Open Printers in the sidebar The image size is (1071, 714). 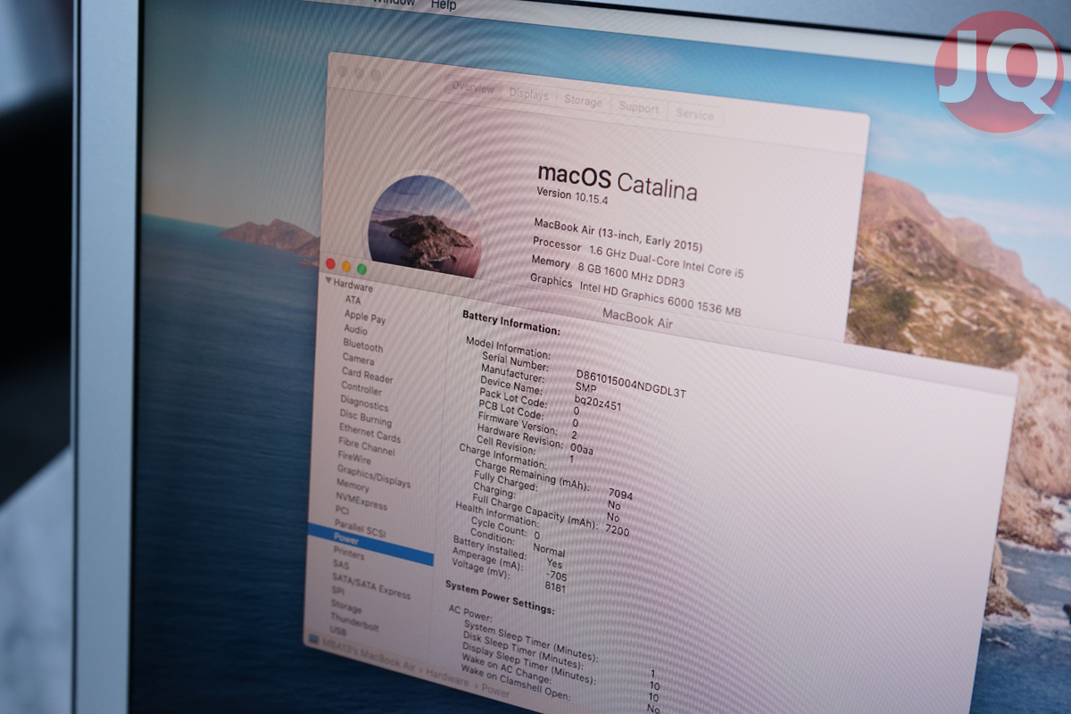click(x=348, y=555)
